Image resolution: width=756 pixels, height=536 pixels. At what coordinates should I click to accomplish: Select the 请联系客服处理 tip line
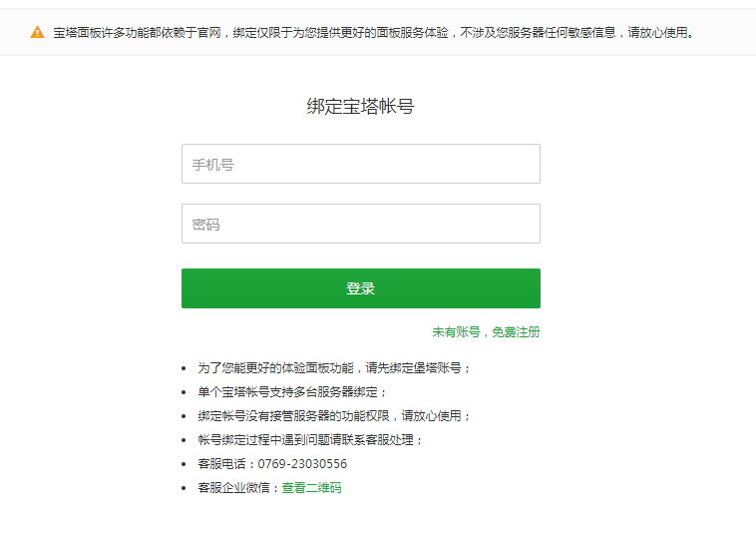tap(310, 440)
